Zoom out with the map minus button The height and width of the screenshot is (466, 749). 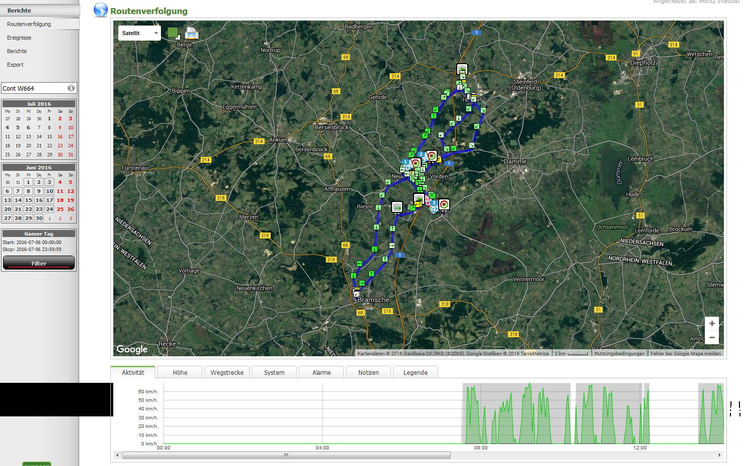712,337
